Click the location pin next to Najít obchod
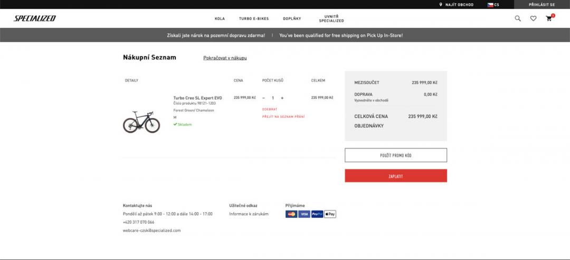 click(x=441, y=5)
